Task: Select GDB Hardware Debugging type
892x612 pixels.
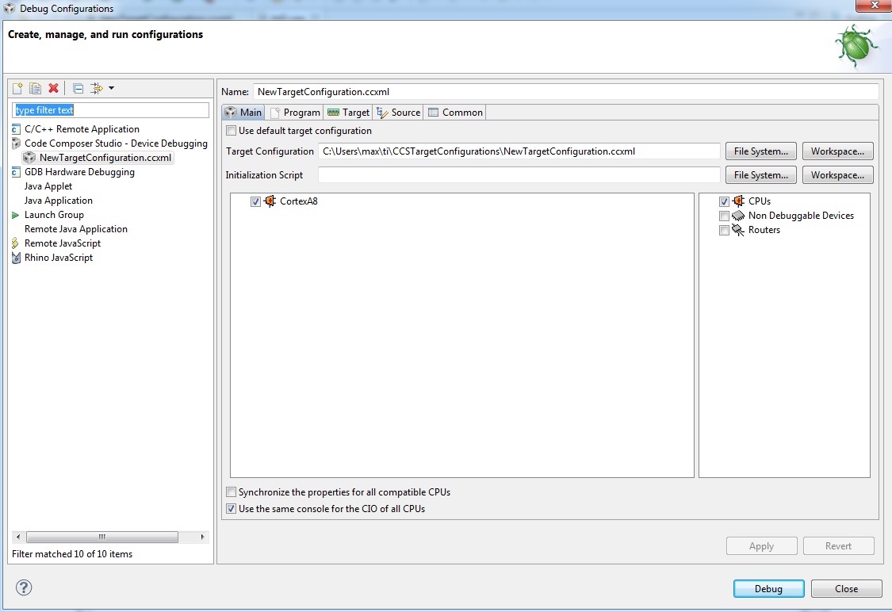Action: click(79, 172)
